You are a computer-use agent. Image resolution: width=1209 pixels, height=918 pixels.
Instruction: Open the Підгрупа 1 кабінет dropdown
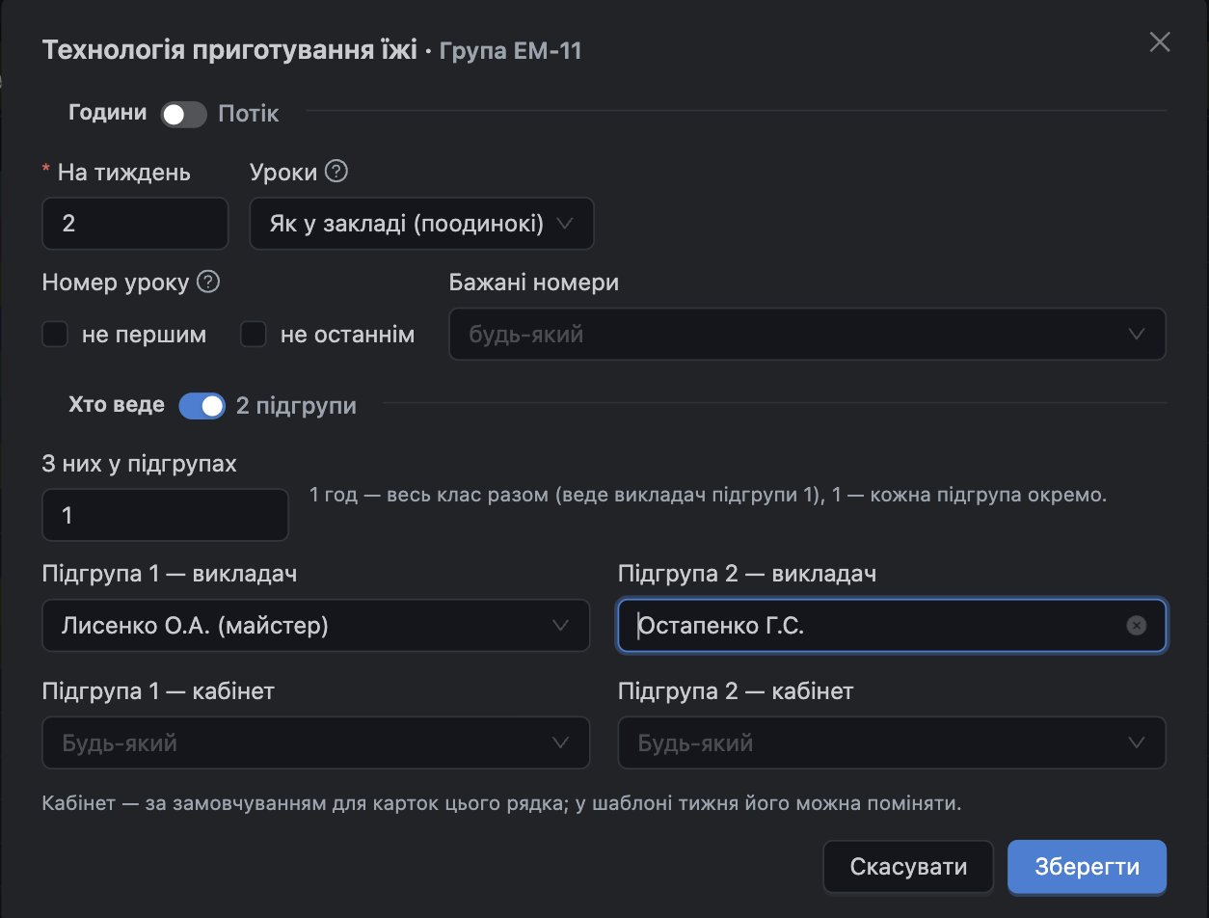click(x=316, y=743)
